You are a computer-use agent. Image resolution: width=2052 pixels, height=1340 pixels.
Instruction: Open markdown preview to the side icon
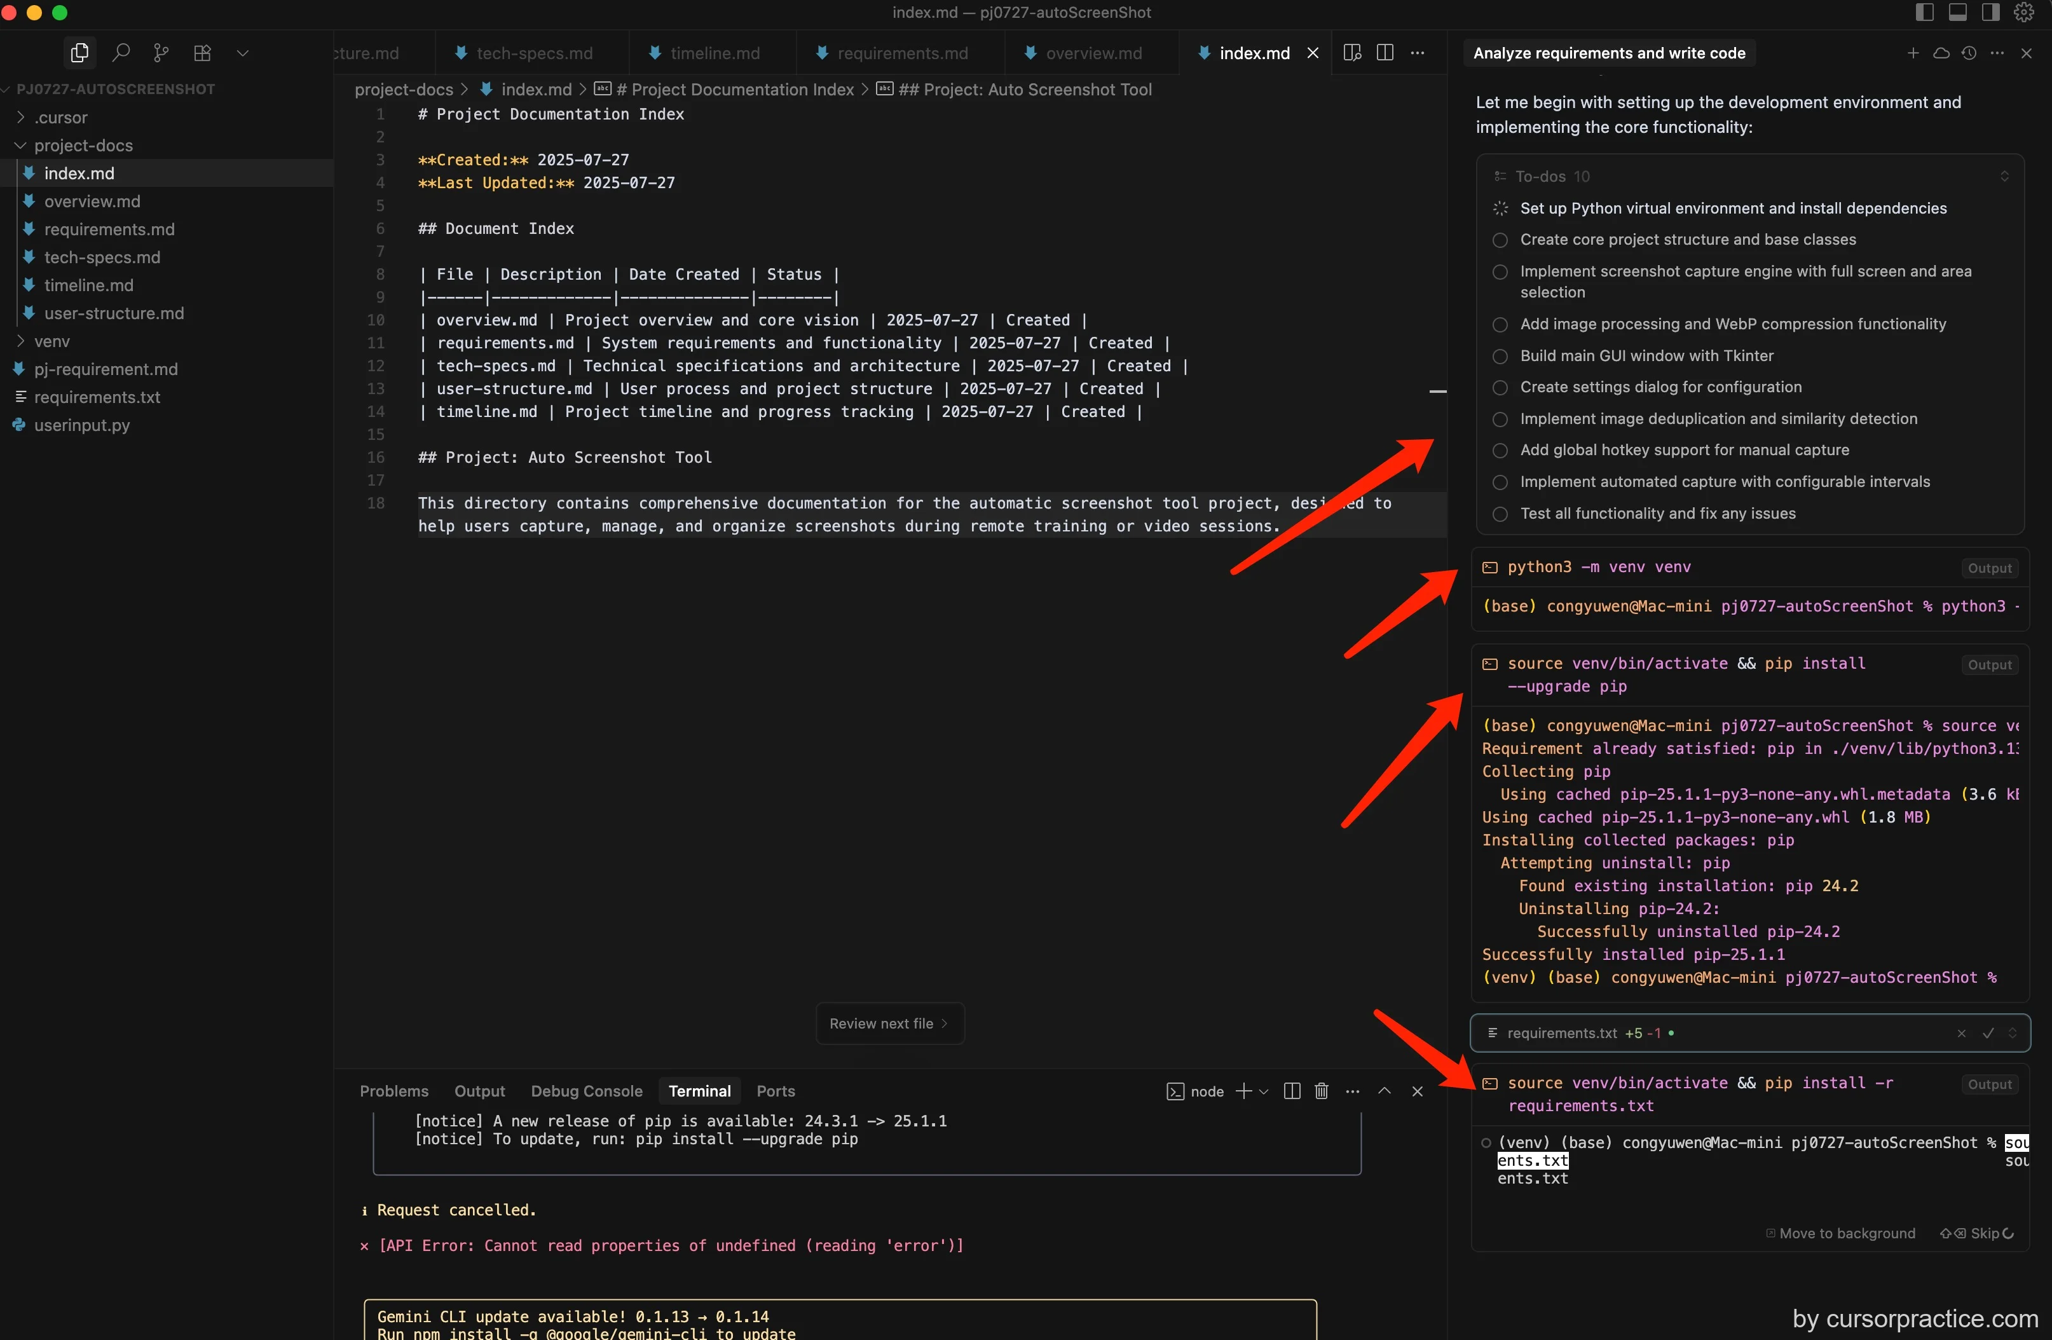pos(1352,53)
